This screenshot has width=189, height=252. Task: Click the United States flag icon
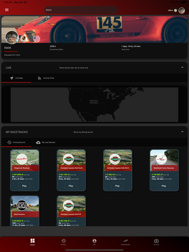pos(37,39)
